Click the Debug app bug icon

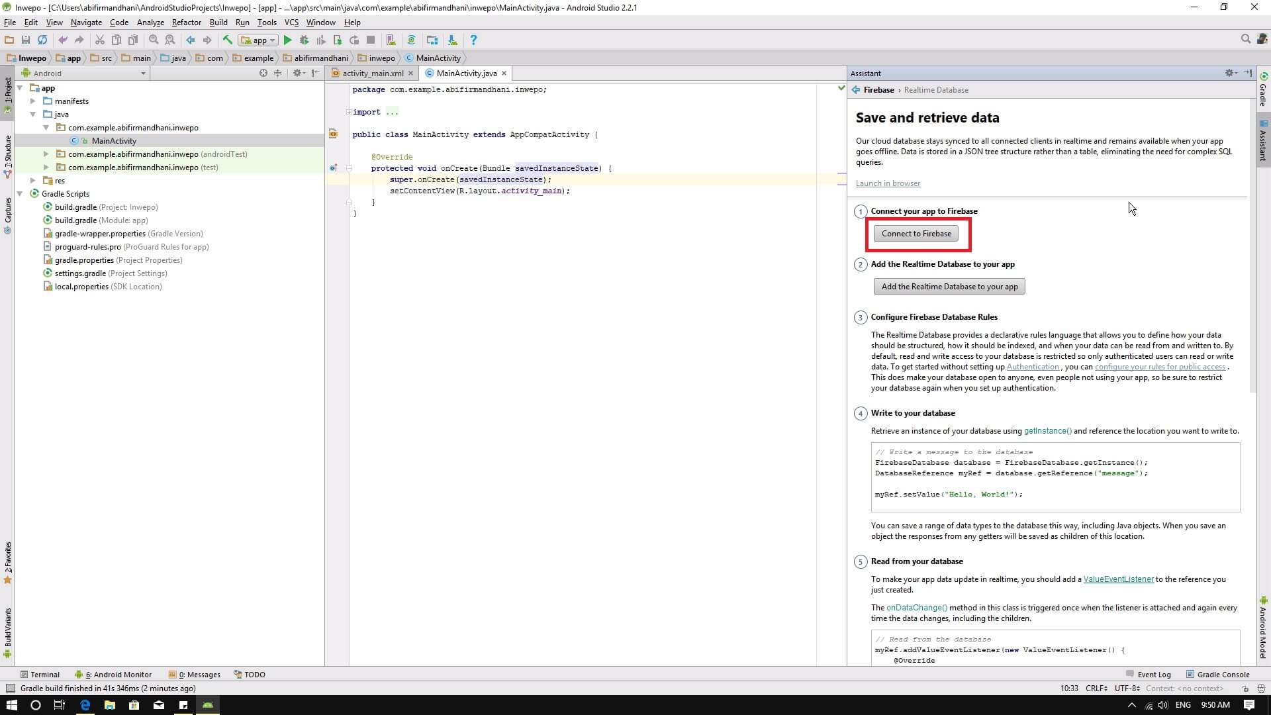point(304,40)
